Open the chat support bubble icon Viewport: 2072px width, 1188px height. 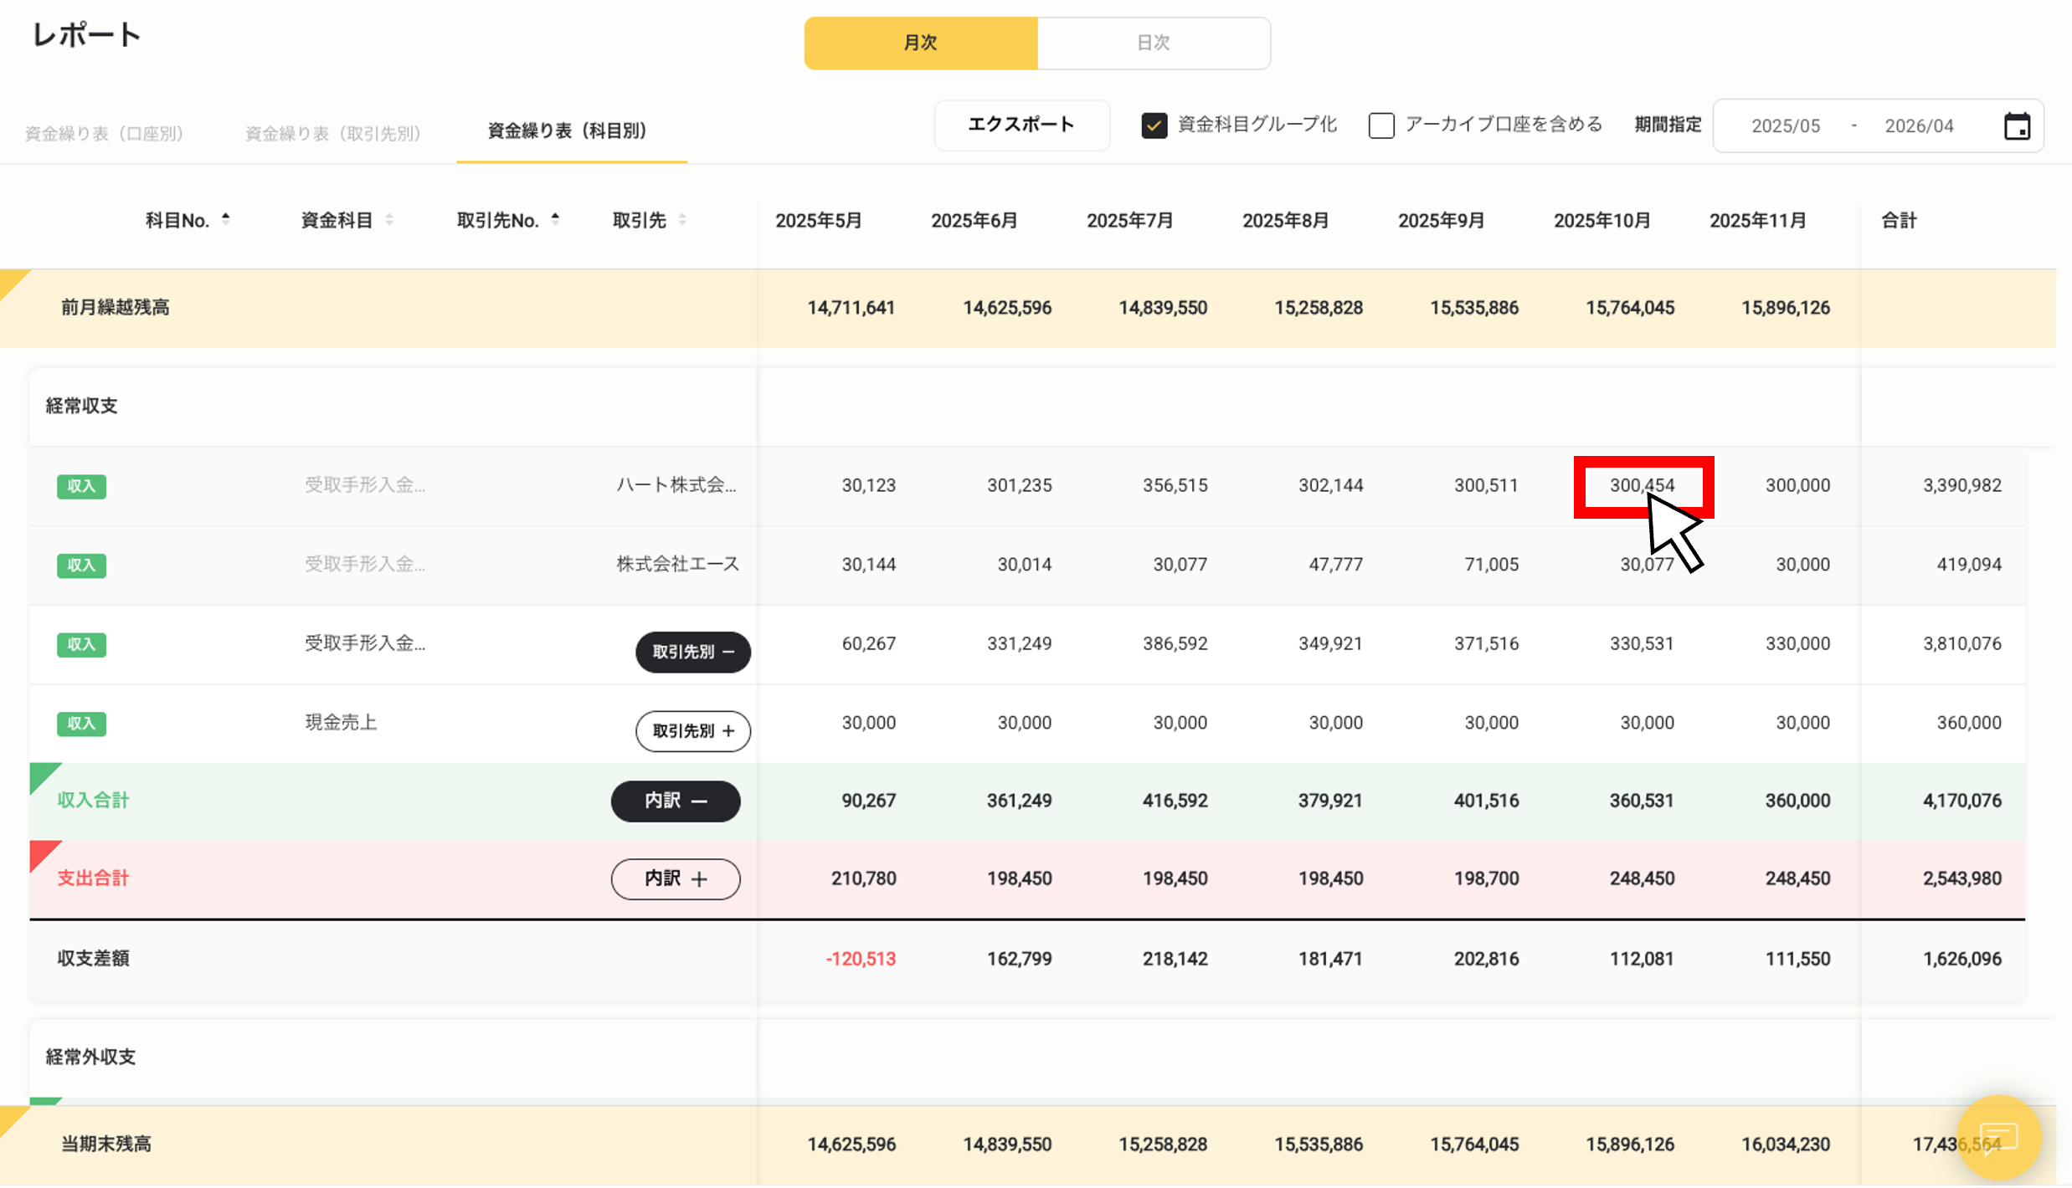pos(1998,1138)
